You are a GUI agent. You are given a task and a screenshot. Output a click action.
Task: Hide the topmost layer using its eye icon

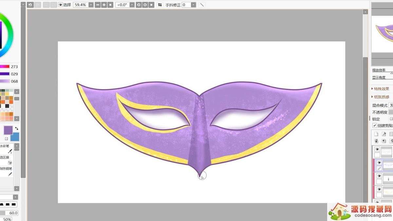(377, 149)
